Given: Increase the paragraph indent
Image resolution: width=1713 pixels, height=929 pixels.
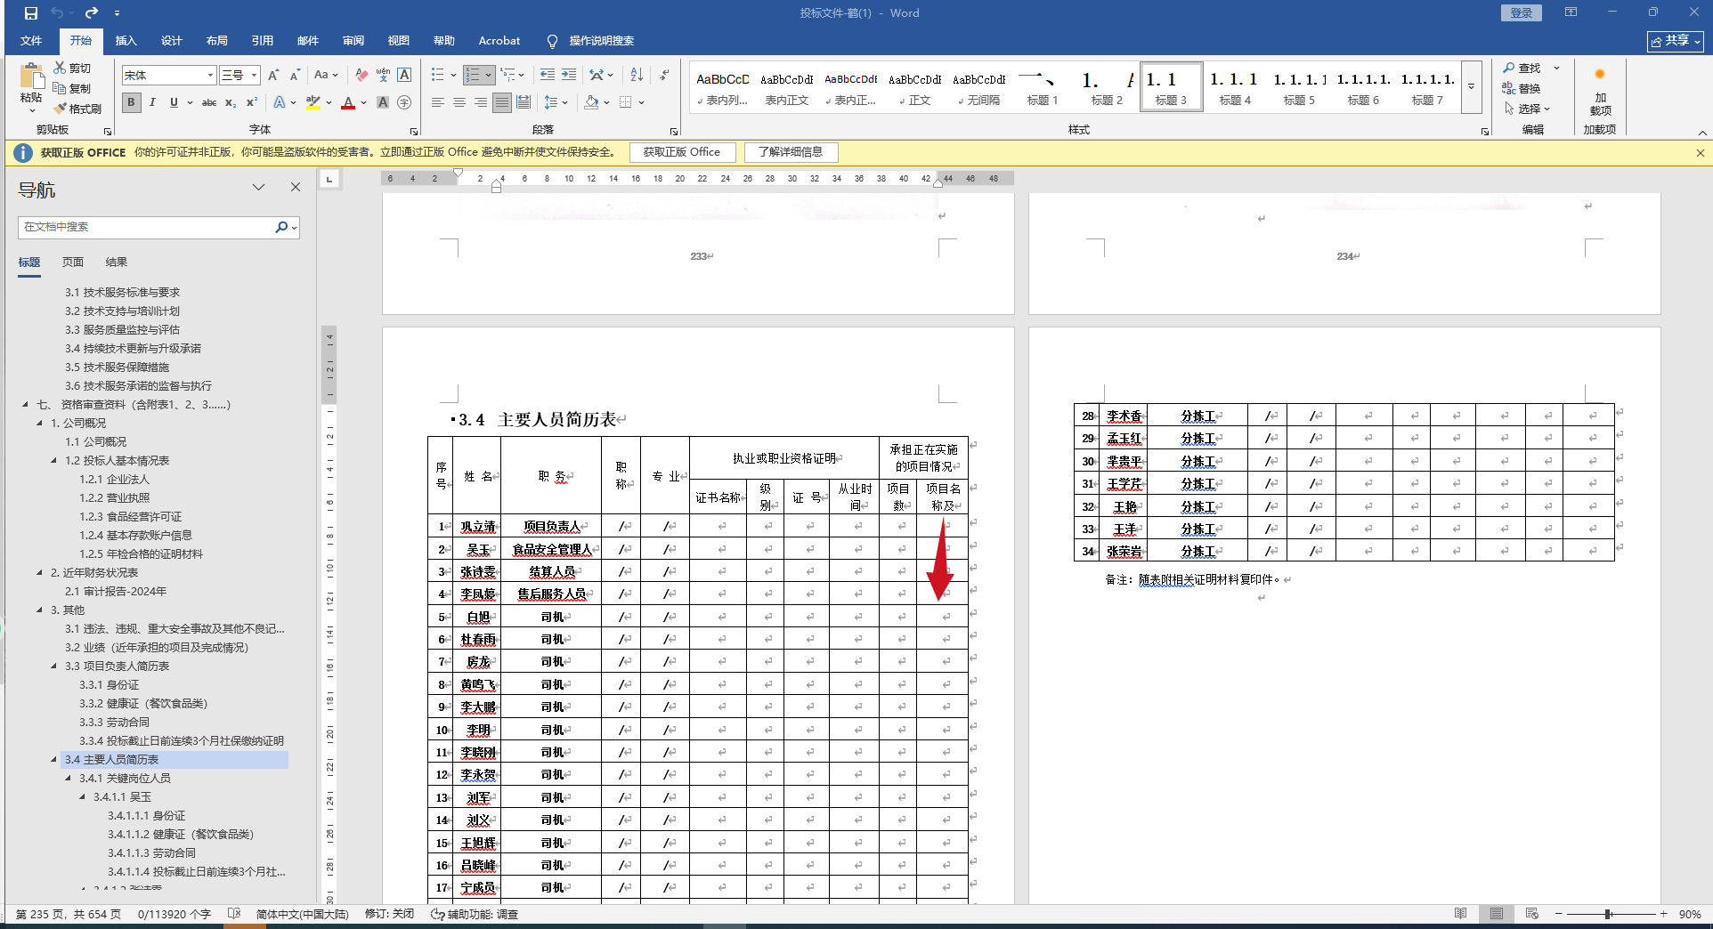Looking at the screenshot, I should tap(569, 75).
